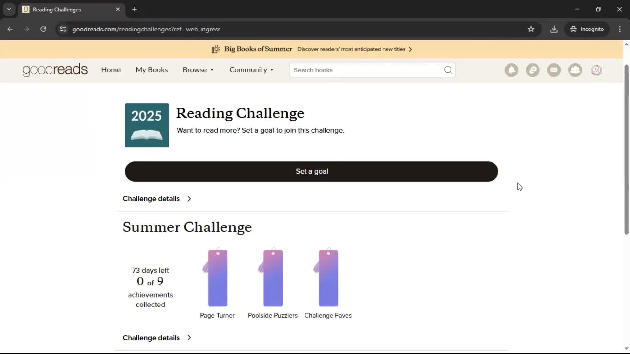Click the address bar URL
The height and width of the screenshot is (354, 630).
tap(146, 29)
